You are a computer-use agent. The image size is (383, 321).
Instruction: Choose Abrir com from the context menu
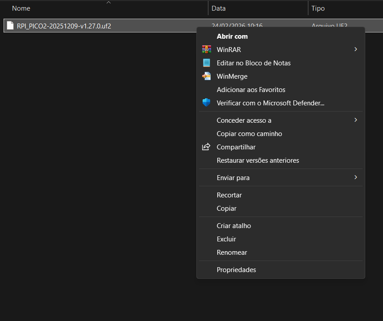pos(232,36)
